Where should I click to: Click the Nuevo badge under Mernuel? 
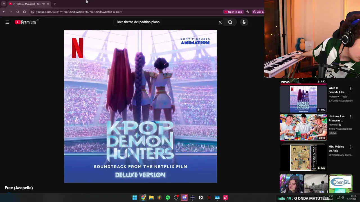(x=333, y=133)
